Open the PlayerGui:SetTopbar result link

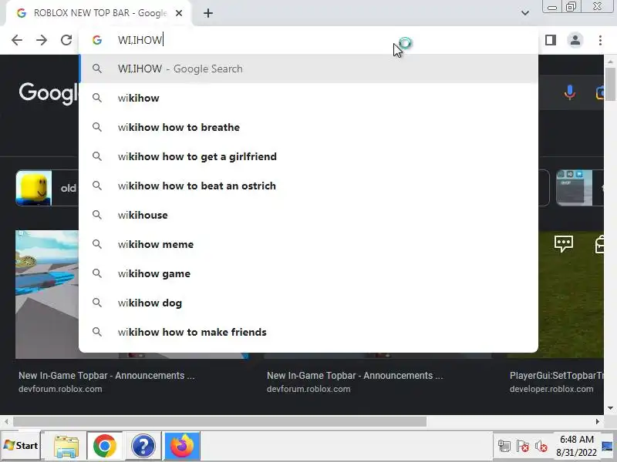[556, 376]
